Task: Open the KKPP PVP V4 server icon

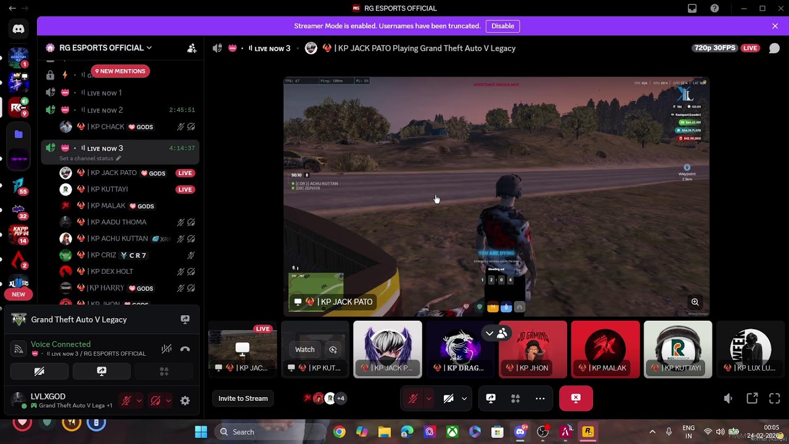Action: tap(18, 235)
